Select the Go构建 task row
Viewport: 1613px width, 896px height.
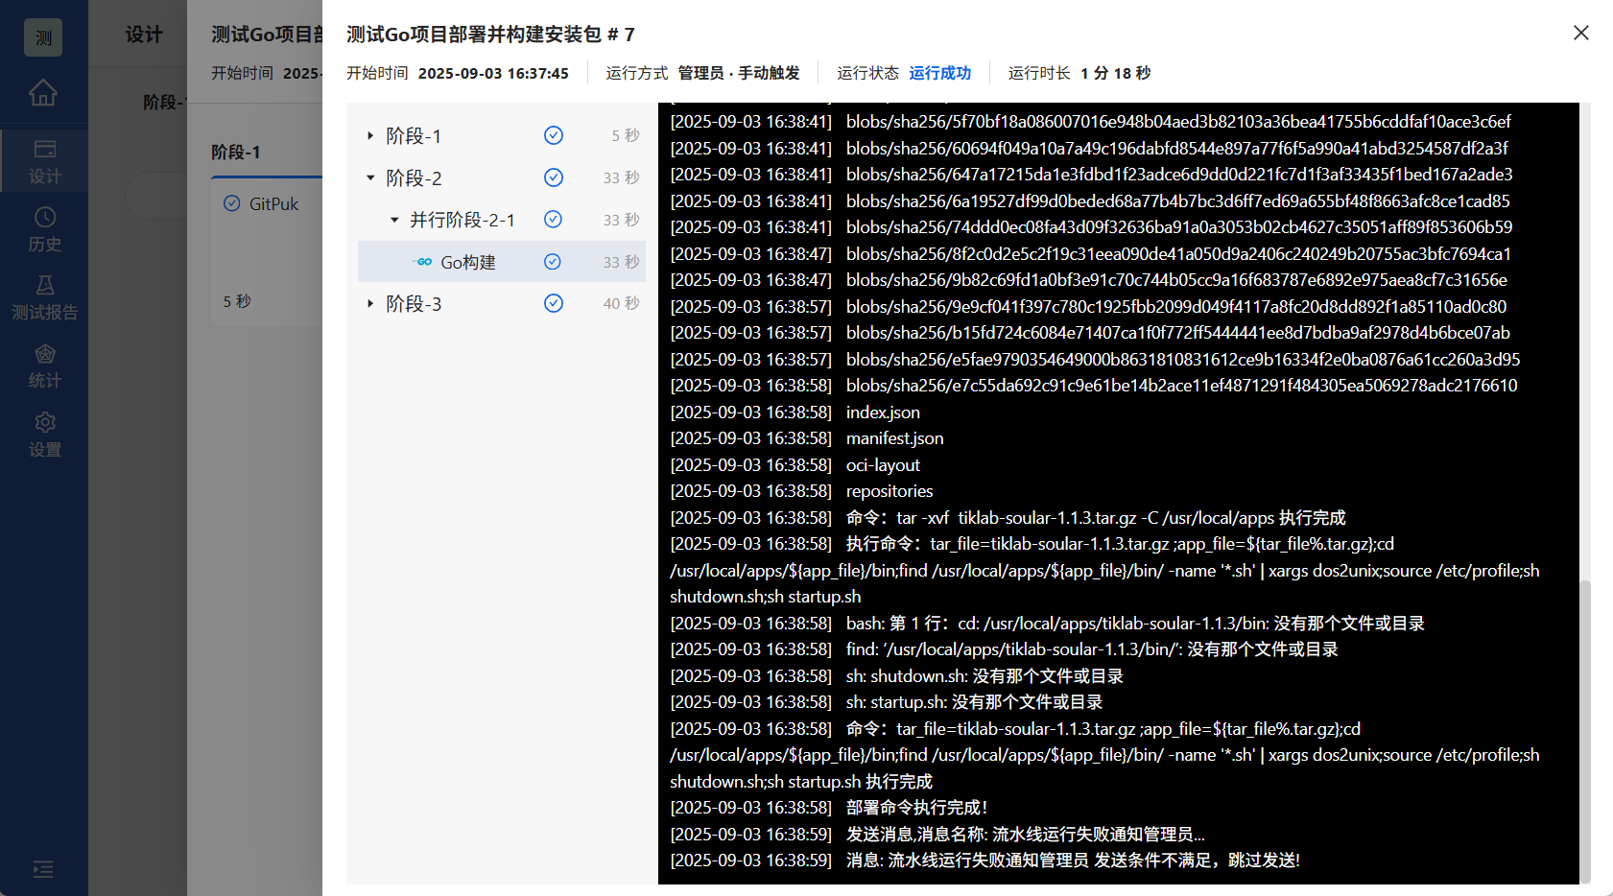(502, 262)
